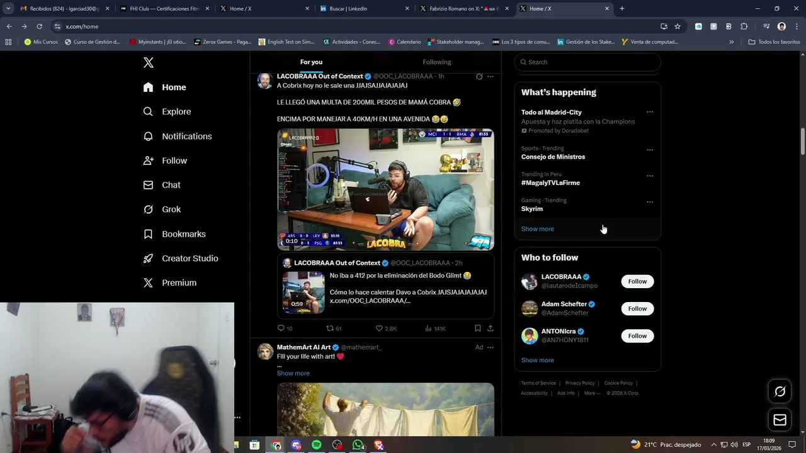
Task: Bookmark the LACOBRAAA Out of Context post
Action: tap(477, 328)
